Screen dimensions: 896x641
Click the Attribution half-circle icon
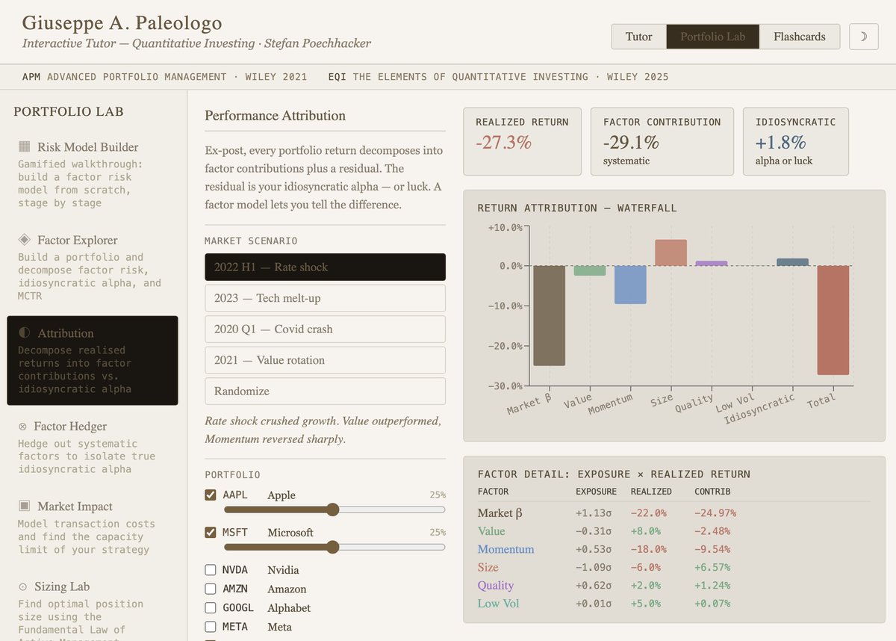pos(24,333)
